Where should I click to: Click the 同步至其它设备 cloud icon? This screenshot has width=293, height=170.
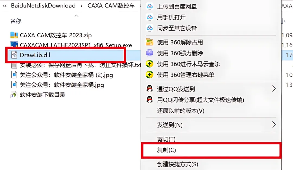click(149, 28)
